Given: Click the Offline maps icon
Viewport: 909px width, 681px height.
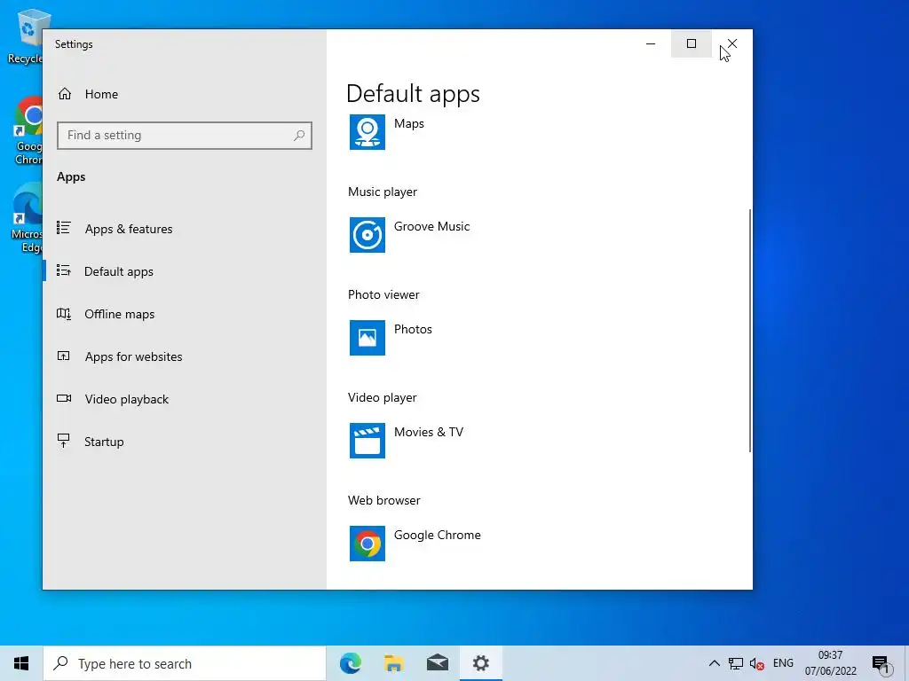Looking at the screenshot, I should (64, 313).
